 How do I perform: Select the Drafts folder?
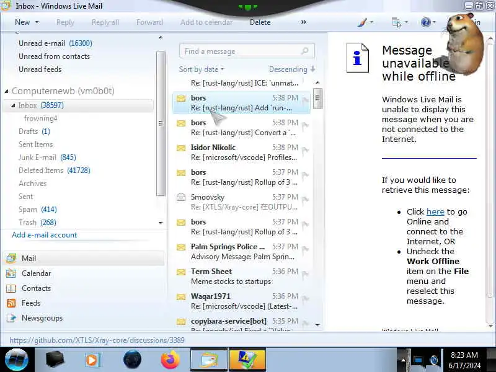point(34,131)
